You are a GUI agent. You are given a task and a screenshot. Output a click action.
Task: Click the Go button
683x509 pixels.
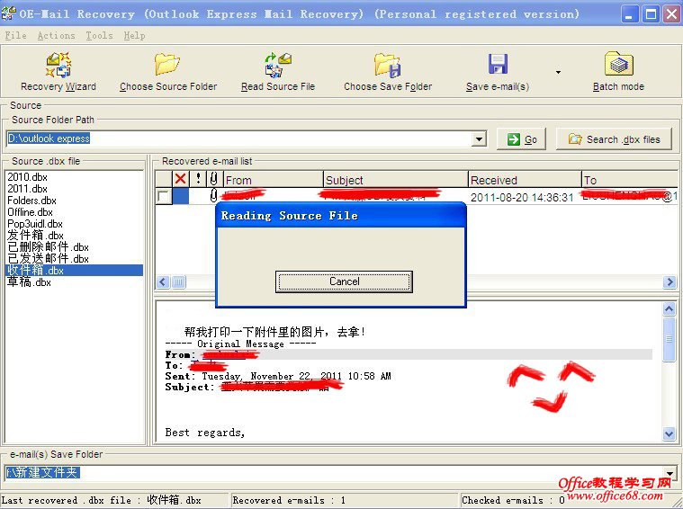click(521, 139)
